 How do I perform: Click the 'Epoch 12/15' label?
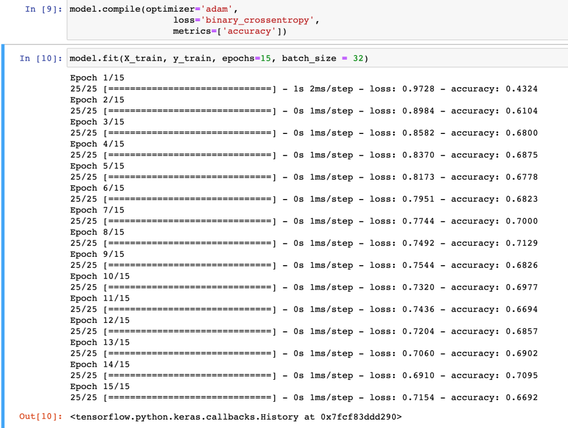point(100,320)
